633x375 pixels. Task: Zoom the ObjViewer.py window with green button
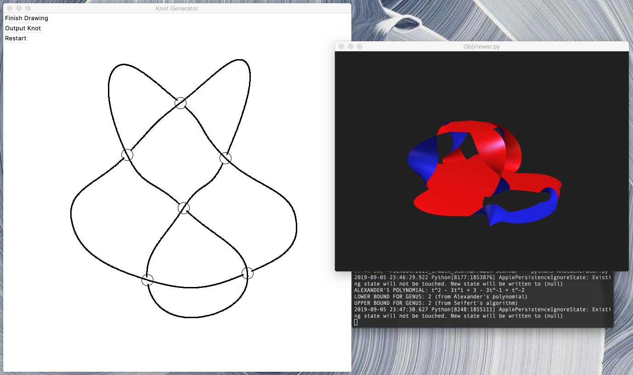tap(360, 46)
